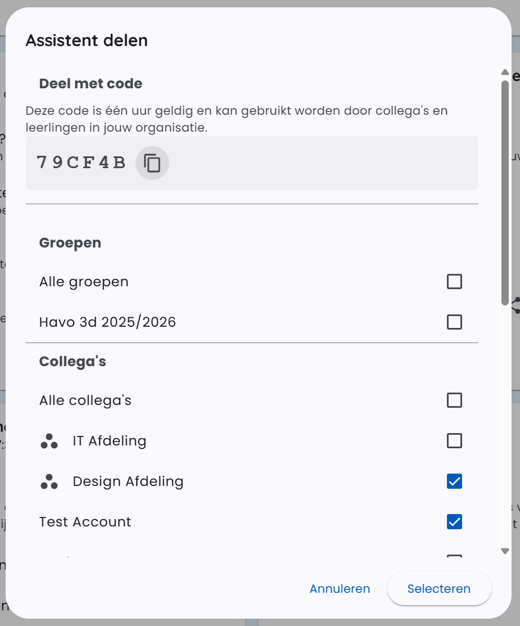Click the IT Afdeling group icon
520x626 pixels.
pos(49,441)
